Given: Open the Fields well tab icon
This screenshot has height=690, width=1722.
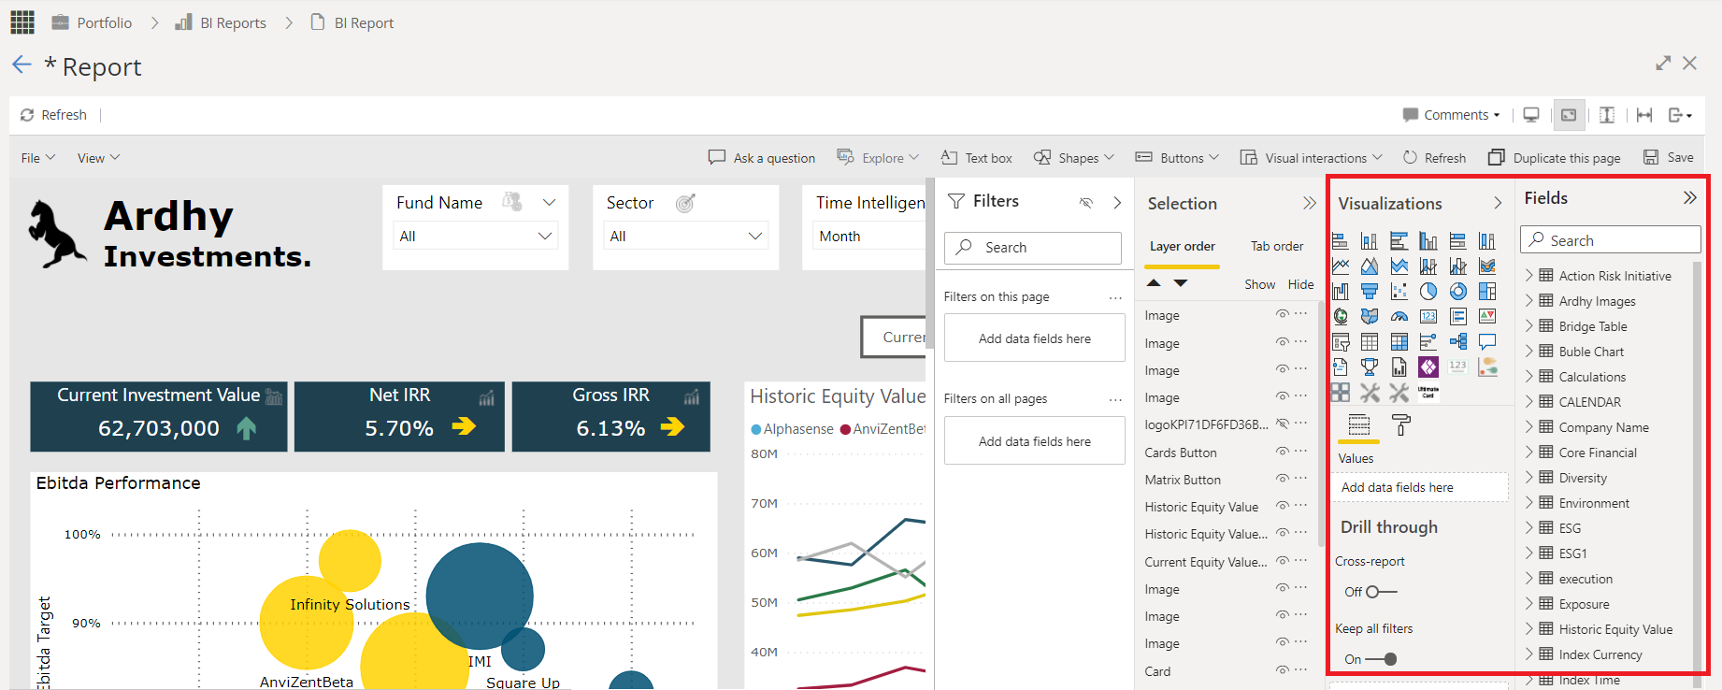Looking at the screenshot, I should [1359, 425].
